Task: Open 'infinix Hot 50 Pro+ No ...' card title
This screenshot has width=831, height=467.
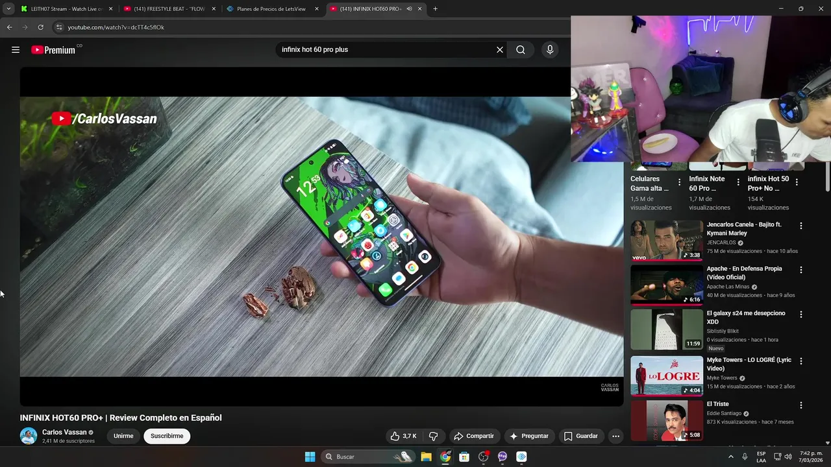Action: click(768, 184)
